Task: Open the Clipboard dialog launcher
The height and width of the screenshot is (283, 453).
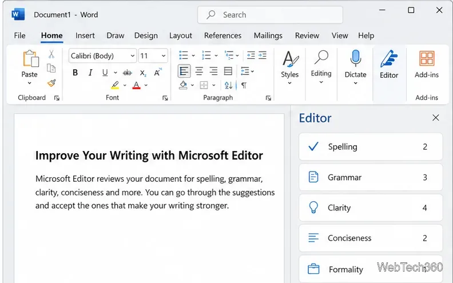Action: [57, 98]
